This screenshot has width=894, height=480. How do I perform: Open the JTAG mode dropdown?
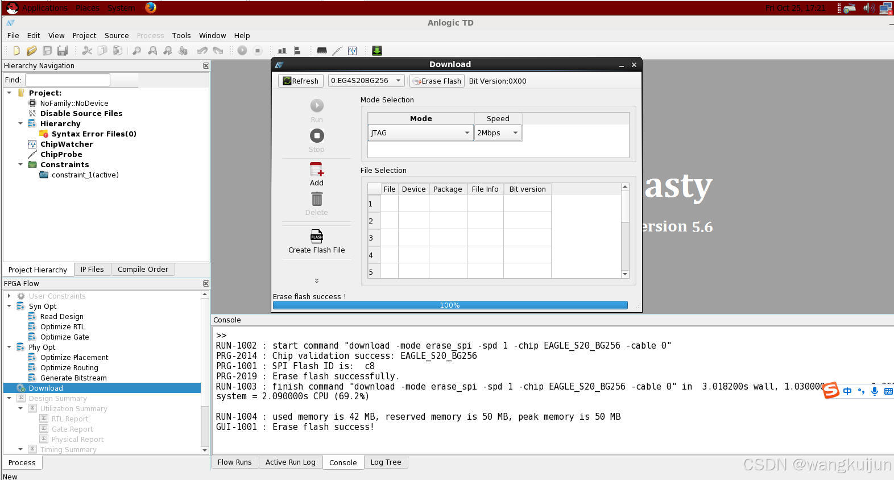coord(420,133)
